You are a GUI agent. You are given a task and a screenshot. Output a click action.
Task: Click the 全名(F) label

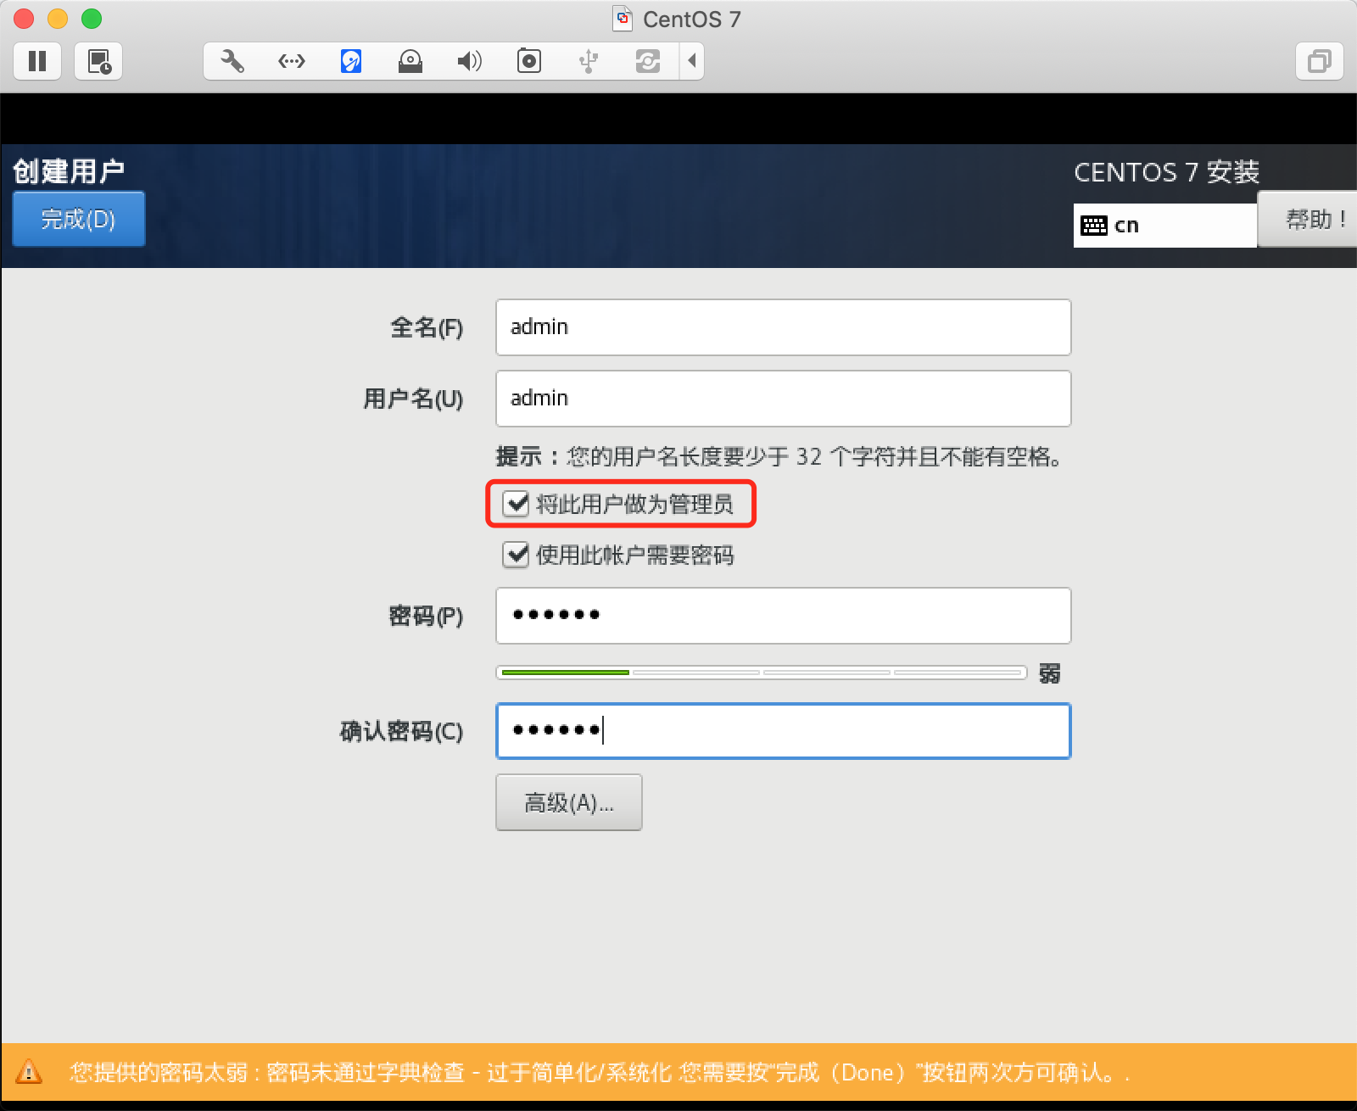click(x=427, y=327)
